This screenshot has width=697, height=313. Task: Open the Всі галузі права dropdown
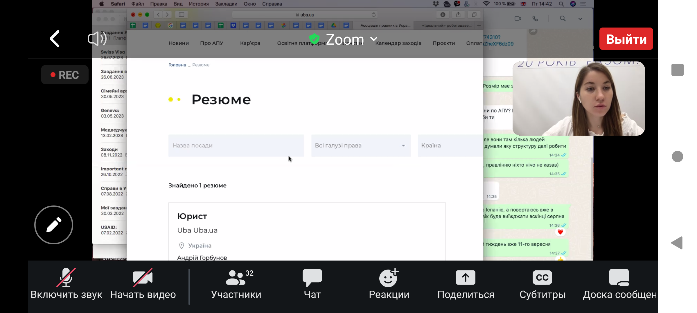click(361, 145)
